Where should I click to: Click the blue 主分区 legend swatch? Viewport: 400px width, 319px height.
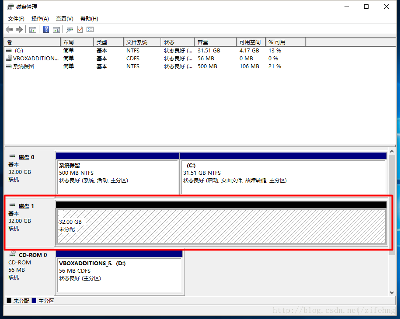[x=34, y=301]
